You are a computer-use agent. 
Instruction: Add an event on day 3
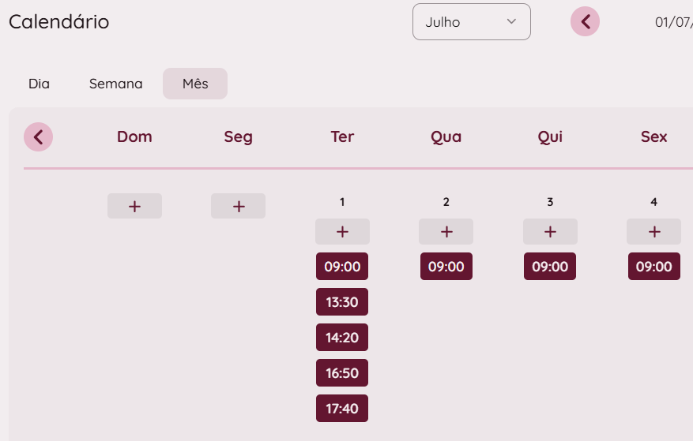pyautogui.click(x=550, y=231)
